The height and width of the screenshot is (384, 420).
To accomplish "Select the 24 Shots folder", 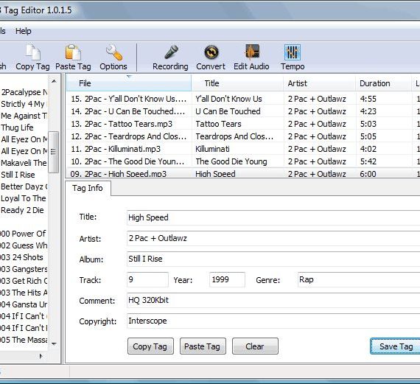I will pyautogui.click(x=21, y=257).
